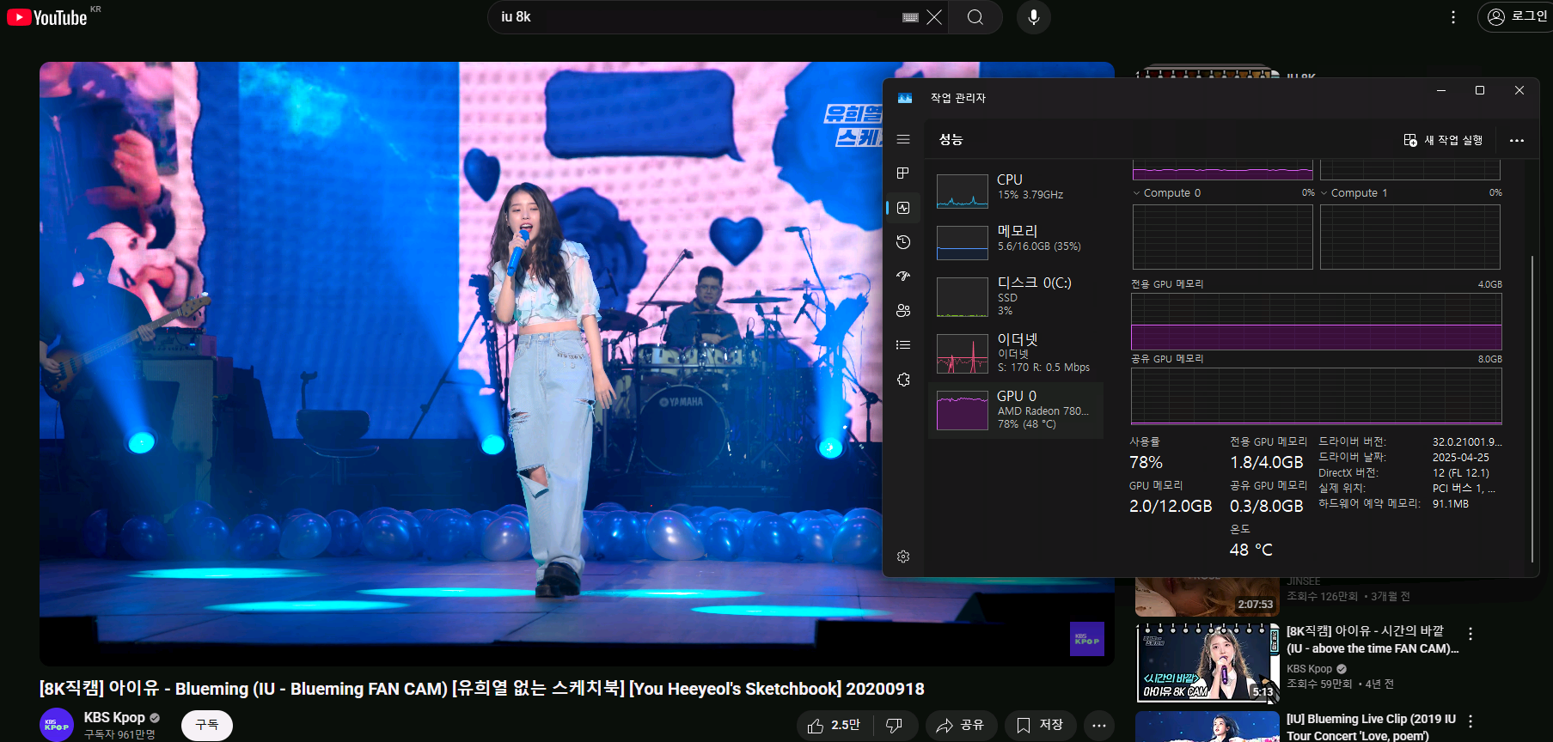The width and height of the screenshot is (1553, 742).
Task: Click the YouTube voice search microphone
Action: click(x=1033, y=17)
